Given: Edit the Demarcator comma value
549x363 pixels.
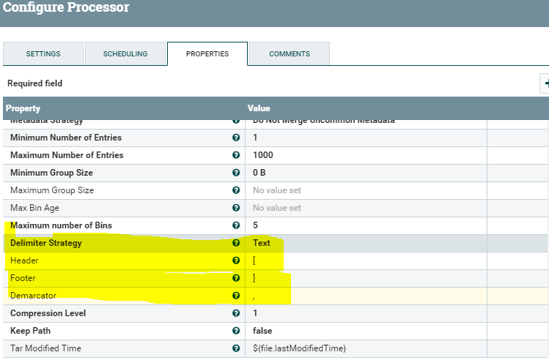Looking at the screenshot, I should coord(366,296).
